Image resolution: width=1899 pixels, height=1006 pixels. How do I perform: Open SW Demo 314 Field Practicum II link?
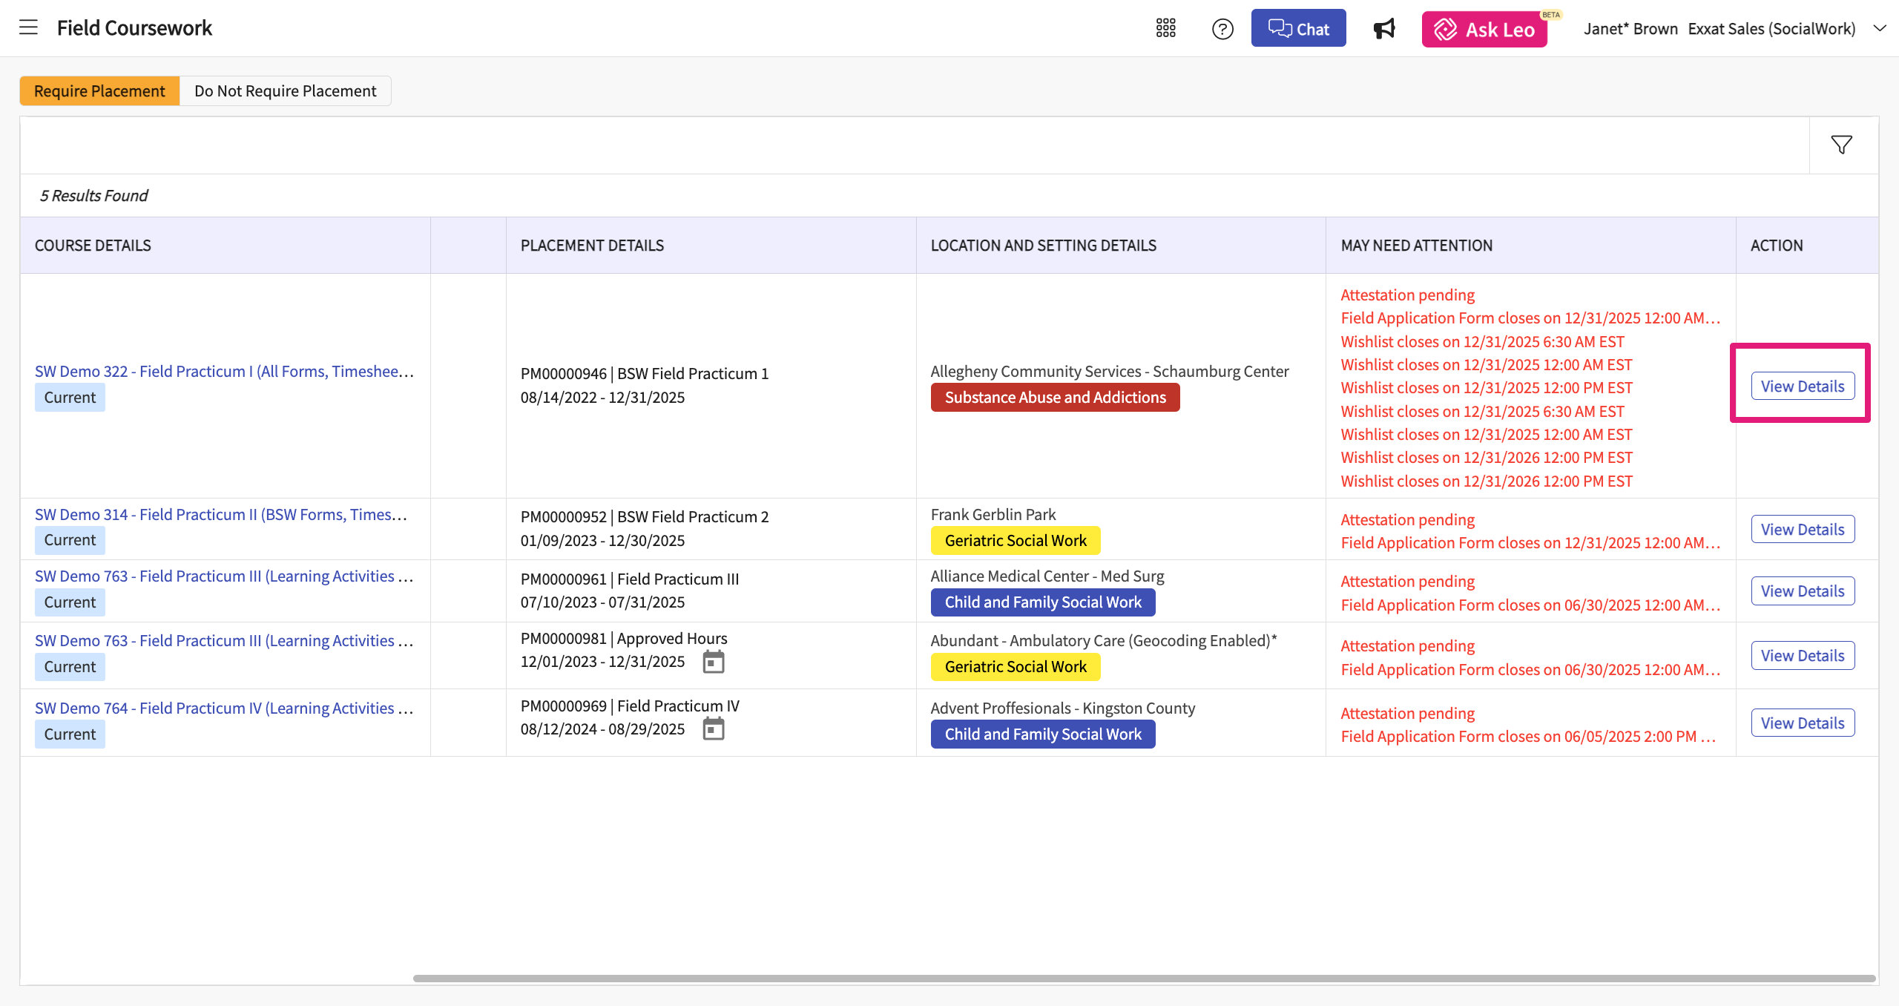click(x=221, y=514)
